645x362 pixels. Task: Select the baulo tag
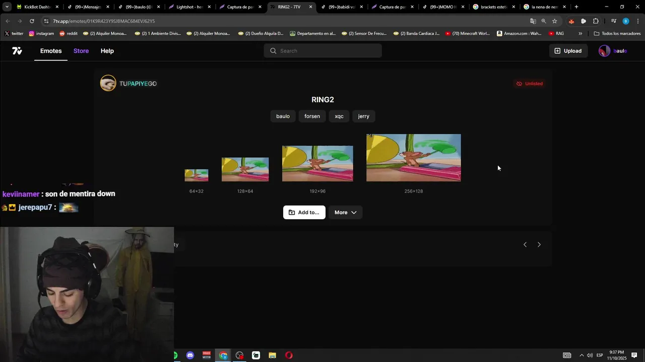[x=283, y=116]
